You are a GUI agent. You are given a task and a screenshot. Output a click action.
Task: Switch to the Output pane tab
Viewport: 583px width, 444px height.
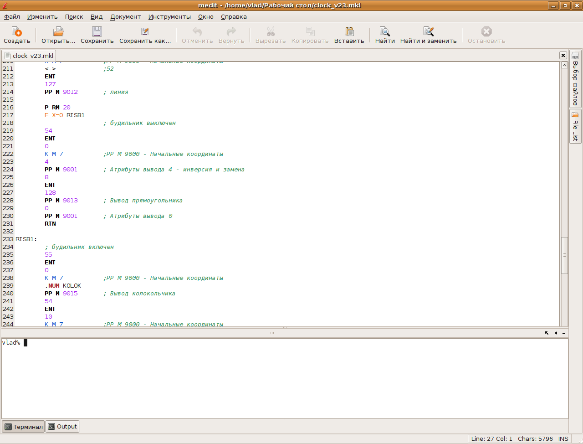pos(62,427)
